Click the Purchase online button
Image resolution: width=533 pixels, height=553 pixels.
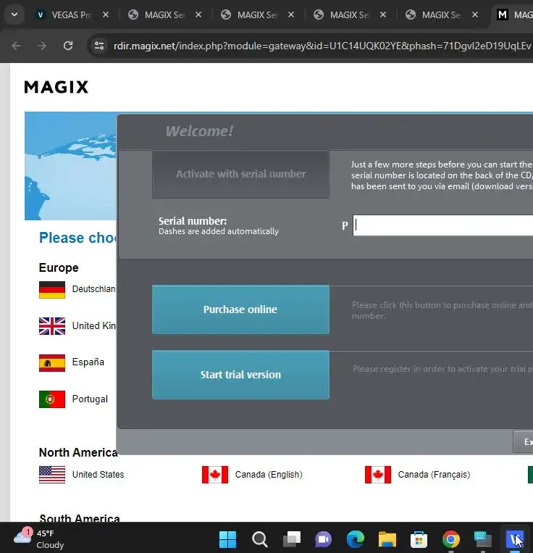(x=240, y=309)
